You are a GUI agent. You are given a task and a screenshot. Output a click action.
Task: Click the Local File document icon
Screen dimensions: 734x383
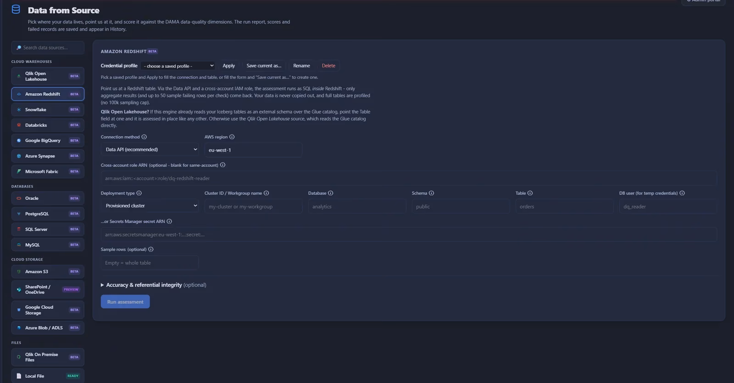[19, 376]
